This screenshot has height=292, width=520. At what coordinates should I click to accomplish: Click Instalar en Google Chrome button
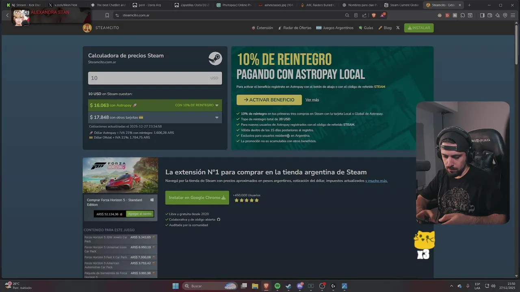coord(197,198)
